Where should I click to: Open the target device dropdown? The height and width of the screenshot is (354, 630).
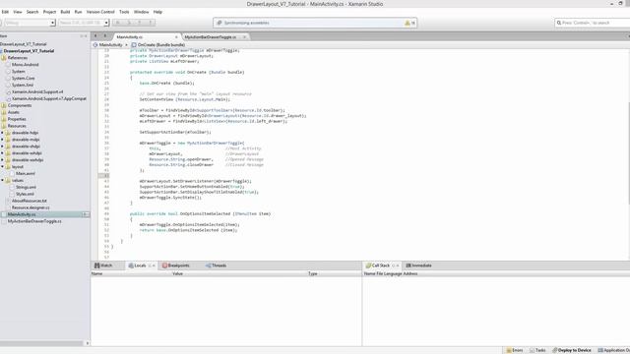(84, 23)
